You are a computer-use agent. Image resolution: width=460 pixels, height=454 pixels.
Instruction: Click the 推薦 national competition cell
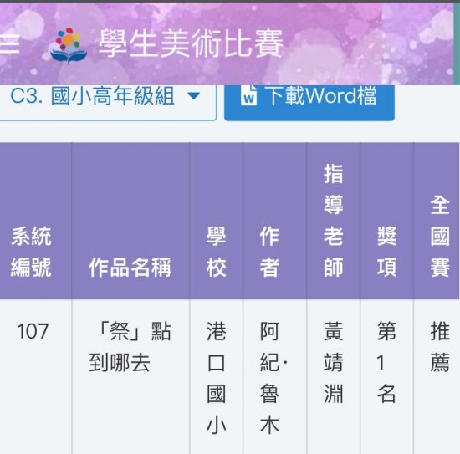(x=440, y=347)
